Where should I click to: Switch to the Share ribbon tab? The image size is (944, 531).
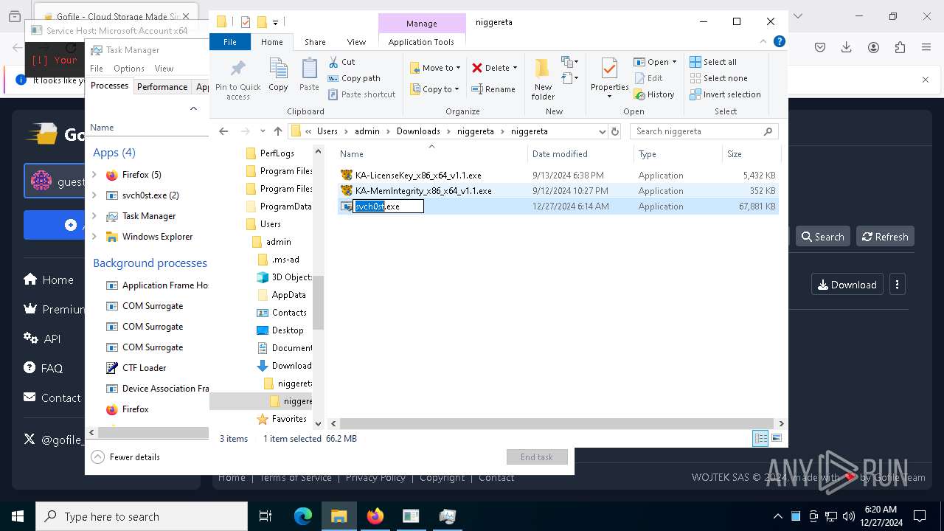315,42
